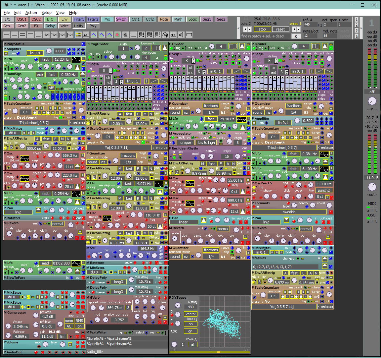Open the 'punch2' selector in OscPercCS

(324, 191)
